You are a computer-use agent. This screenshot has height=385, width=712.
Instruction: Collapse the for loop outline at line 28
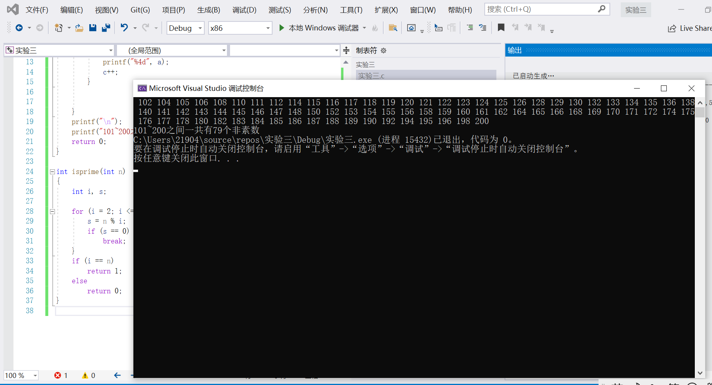click(52, 211)
